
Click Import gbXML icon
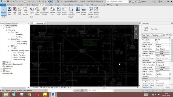64,11
